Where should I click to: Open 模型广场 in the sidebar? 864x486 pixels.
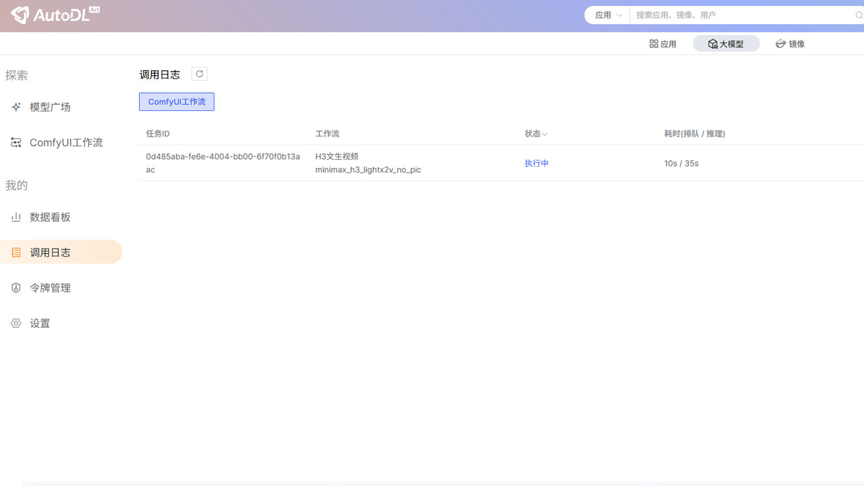(x=50, y=107)
